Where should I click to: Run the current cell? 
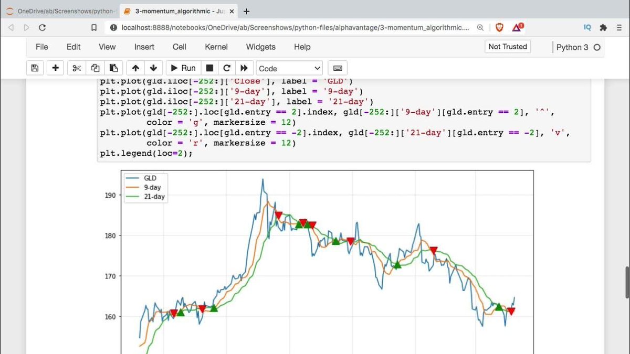pos(183,68)
